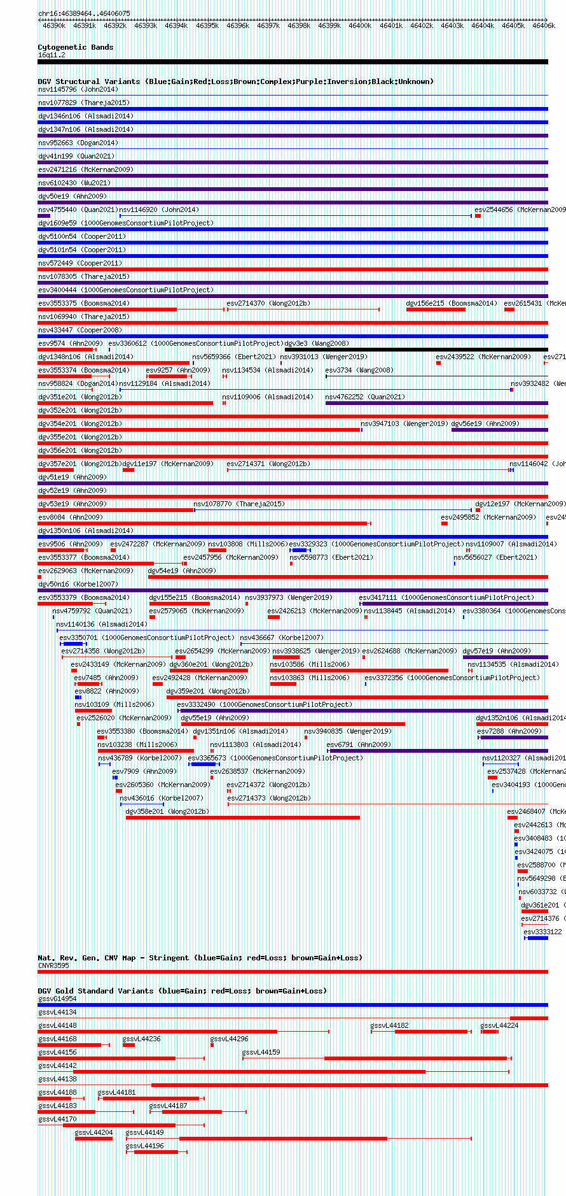Click the chr16:46389464..46406075 region label
The image size is (566, 1196).
[84, 13]
